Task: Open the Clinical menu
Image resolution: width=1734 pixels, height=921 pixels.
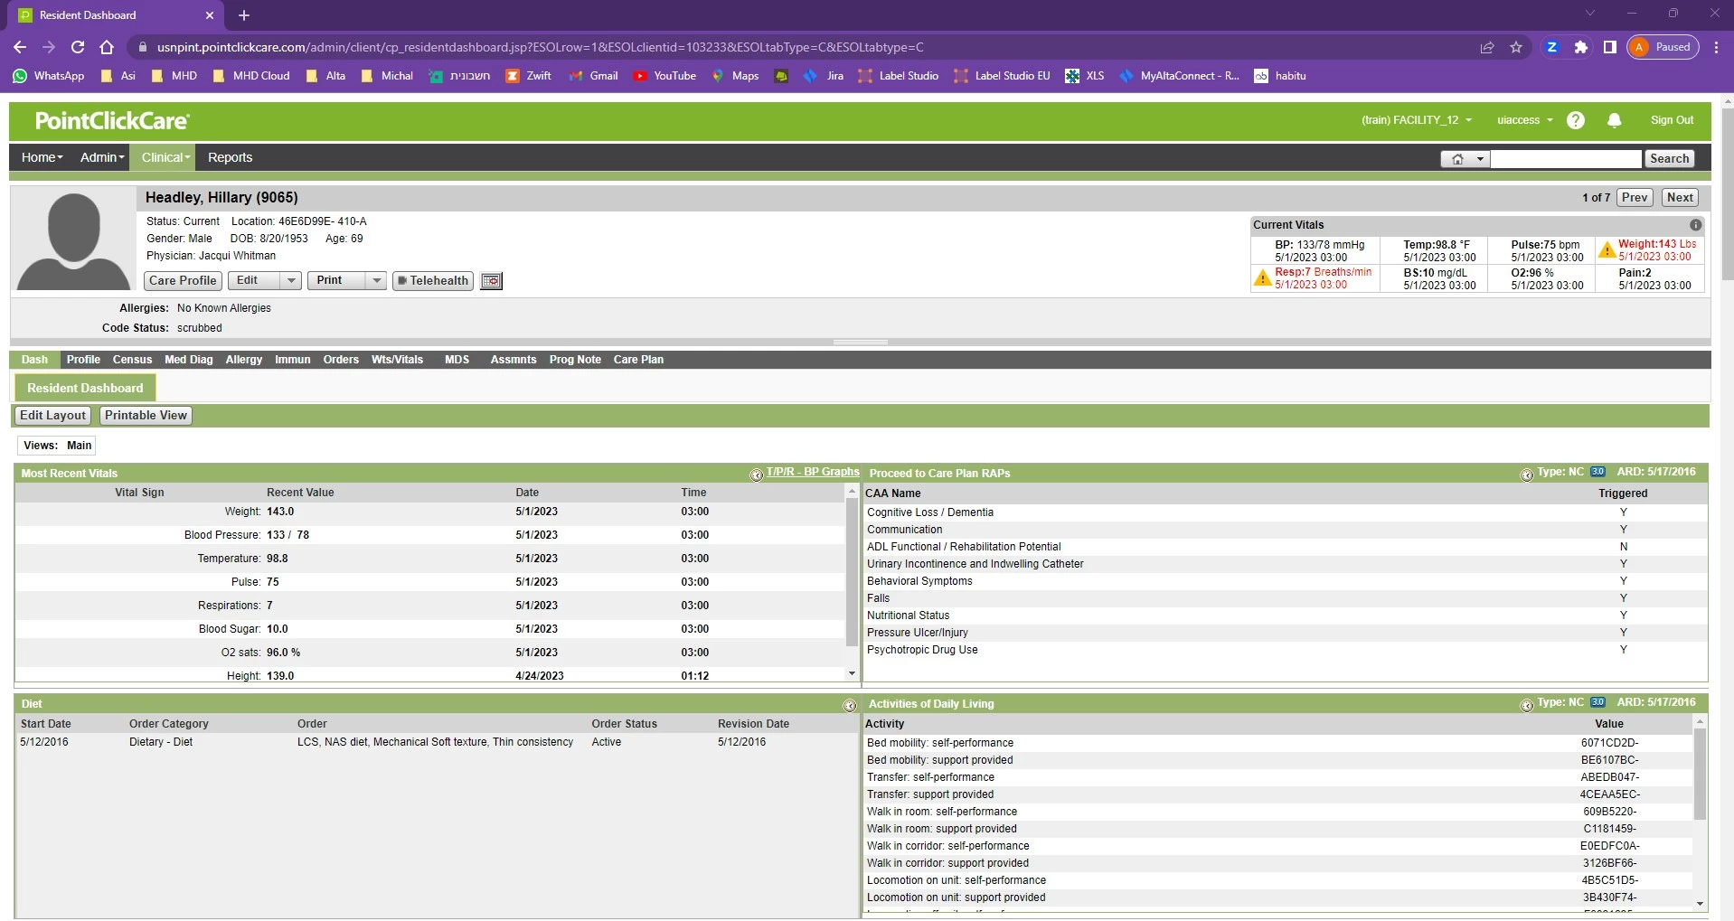Action: point(165,157)
